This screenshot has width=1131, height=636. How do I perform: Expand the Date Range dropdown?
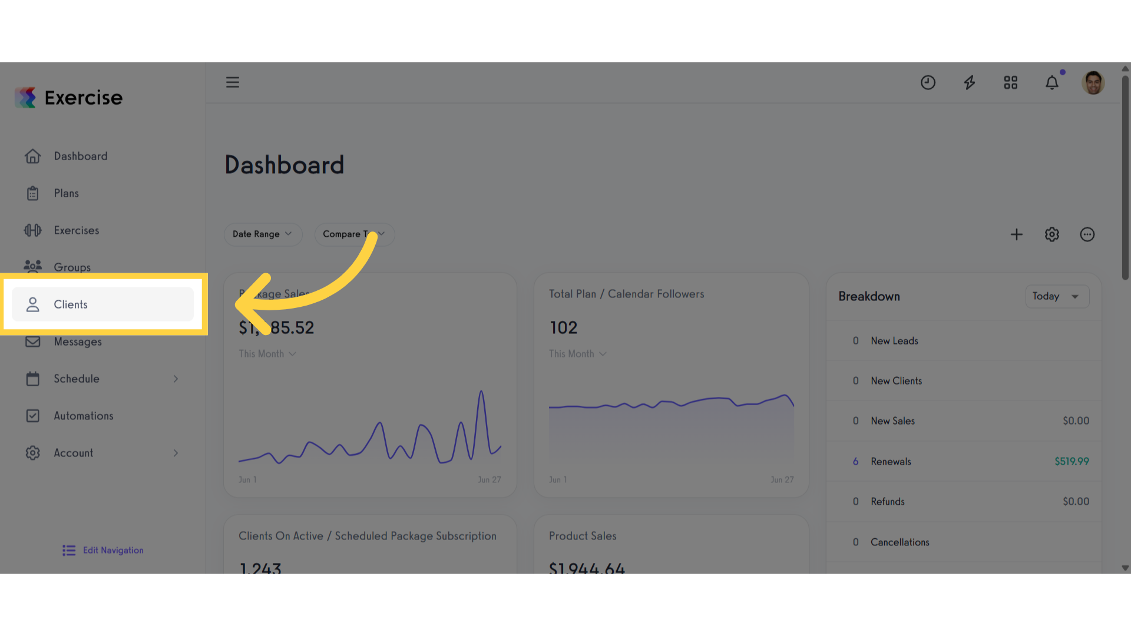tap(263, 234)
